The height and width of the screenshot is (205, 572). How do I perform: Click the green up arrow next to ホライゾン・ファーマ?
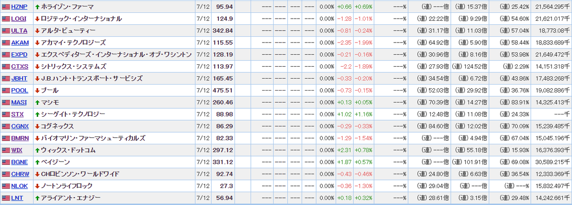(x=37, y=7)
